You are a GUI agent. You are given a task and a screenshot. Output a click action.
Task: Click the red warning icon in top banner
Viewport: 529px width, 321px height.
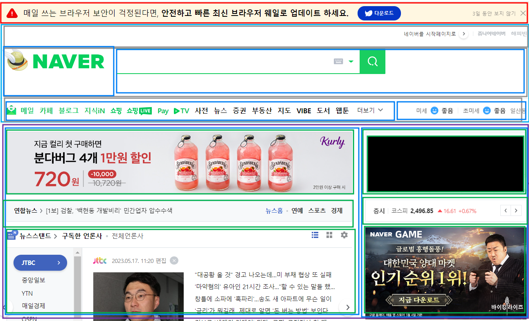(x=12, y=13)
